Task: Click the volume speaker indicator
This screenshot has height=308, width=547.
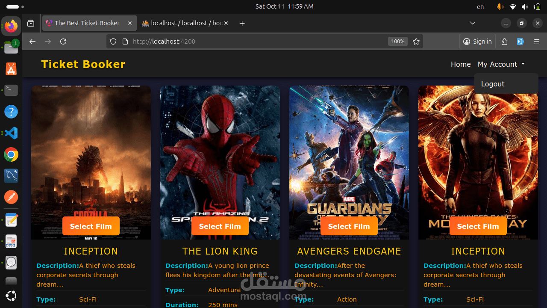Action: coord(525,7)
